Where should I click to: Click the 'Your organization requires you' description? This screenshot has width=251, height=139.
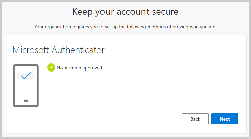pos(125,27)
